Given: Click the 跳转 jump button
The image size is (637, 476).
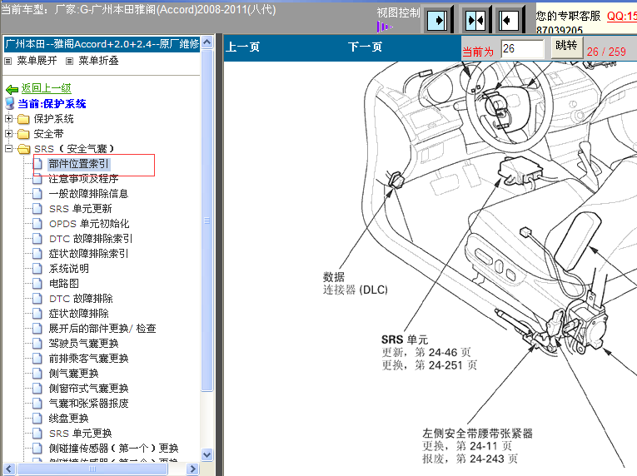Looking at the screenshot, I should click(x=567, y=47).
